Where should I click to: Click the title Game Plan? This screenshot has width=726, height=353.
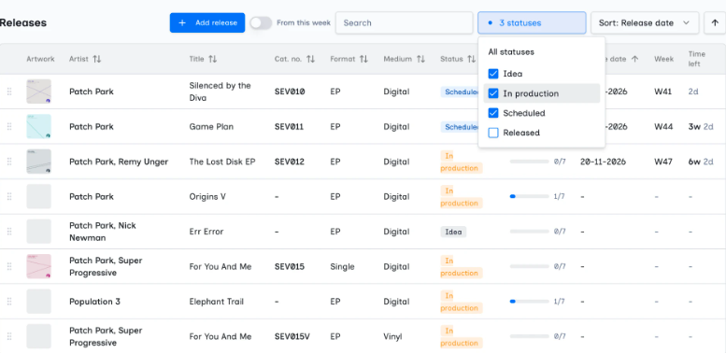[211, 126]
